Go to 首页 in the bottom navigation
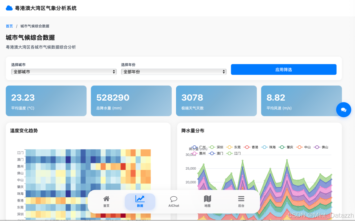The height and width of the screenshot is (221, 355). coord(106,202)
